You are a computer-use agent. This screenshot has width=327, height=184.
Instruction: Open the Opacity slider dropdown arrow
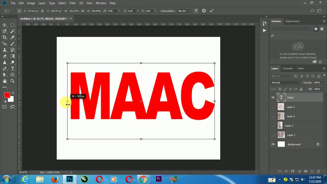click(x=323, y=83)
